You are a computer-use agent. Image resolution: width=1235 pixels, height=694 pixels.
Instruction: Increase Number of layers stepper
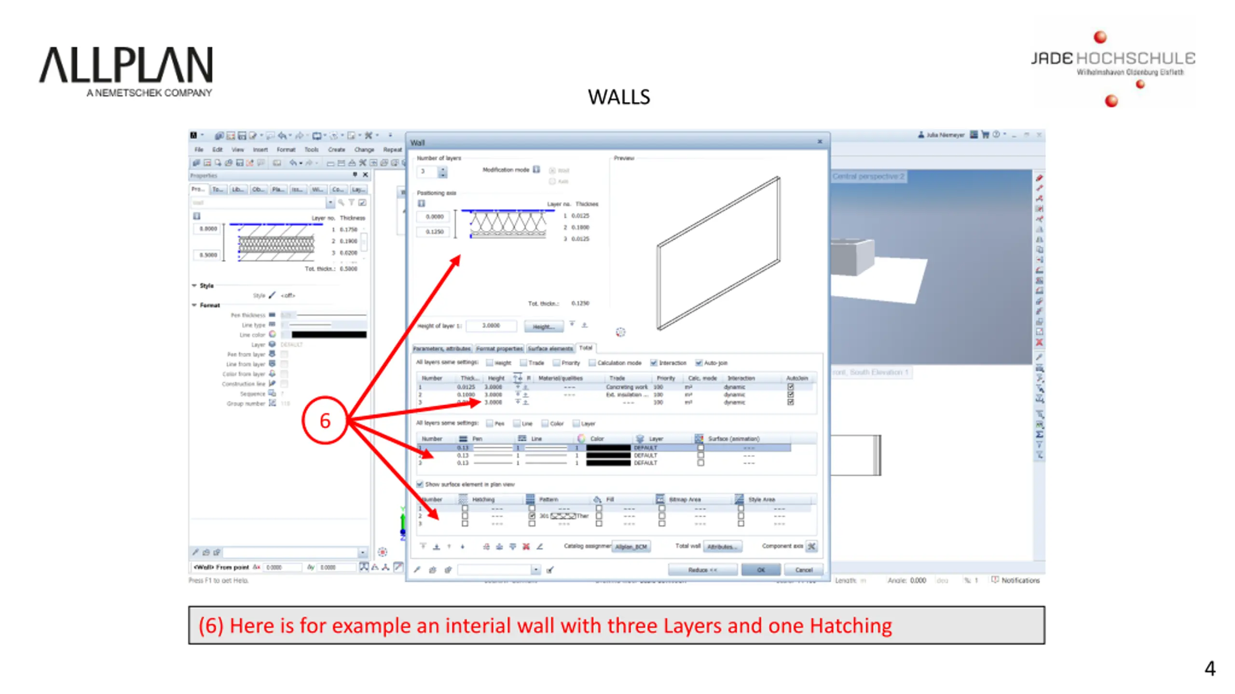(442, 168)
